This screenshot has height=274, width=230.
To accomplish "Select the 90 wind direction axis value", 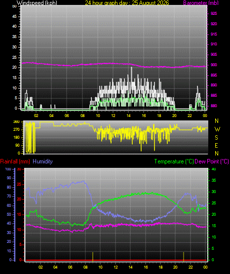I will point(17,145).
